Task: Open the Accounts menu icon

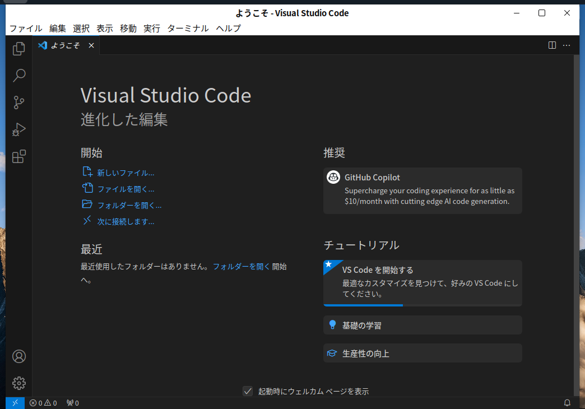Action: (x=18, y=356)
